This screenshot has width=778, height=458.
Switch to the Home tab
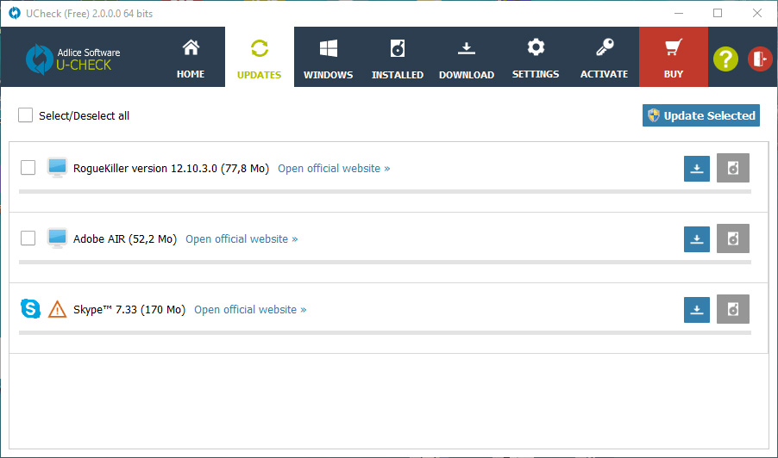tap(191, 58)
